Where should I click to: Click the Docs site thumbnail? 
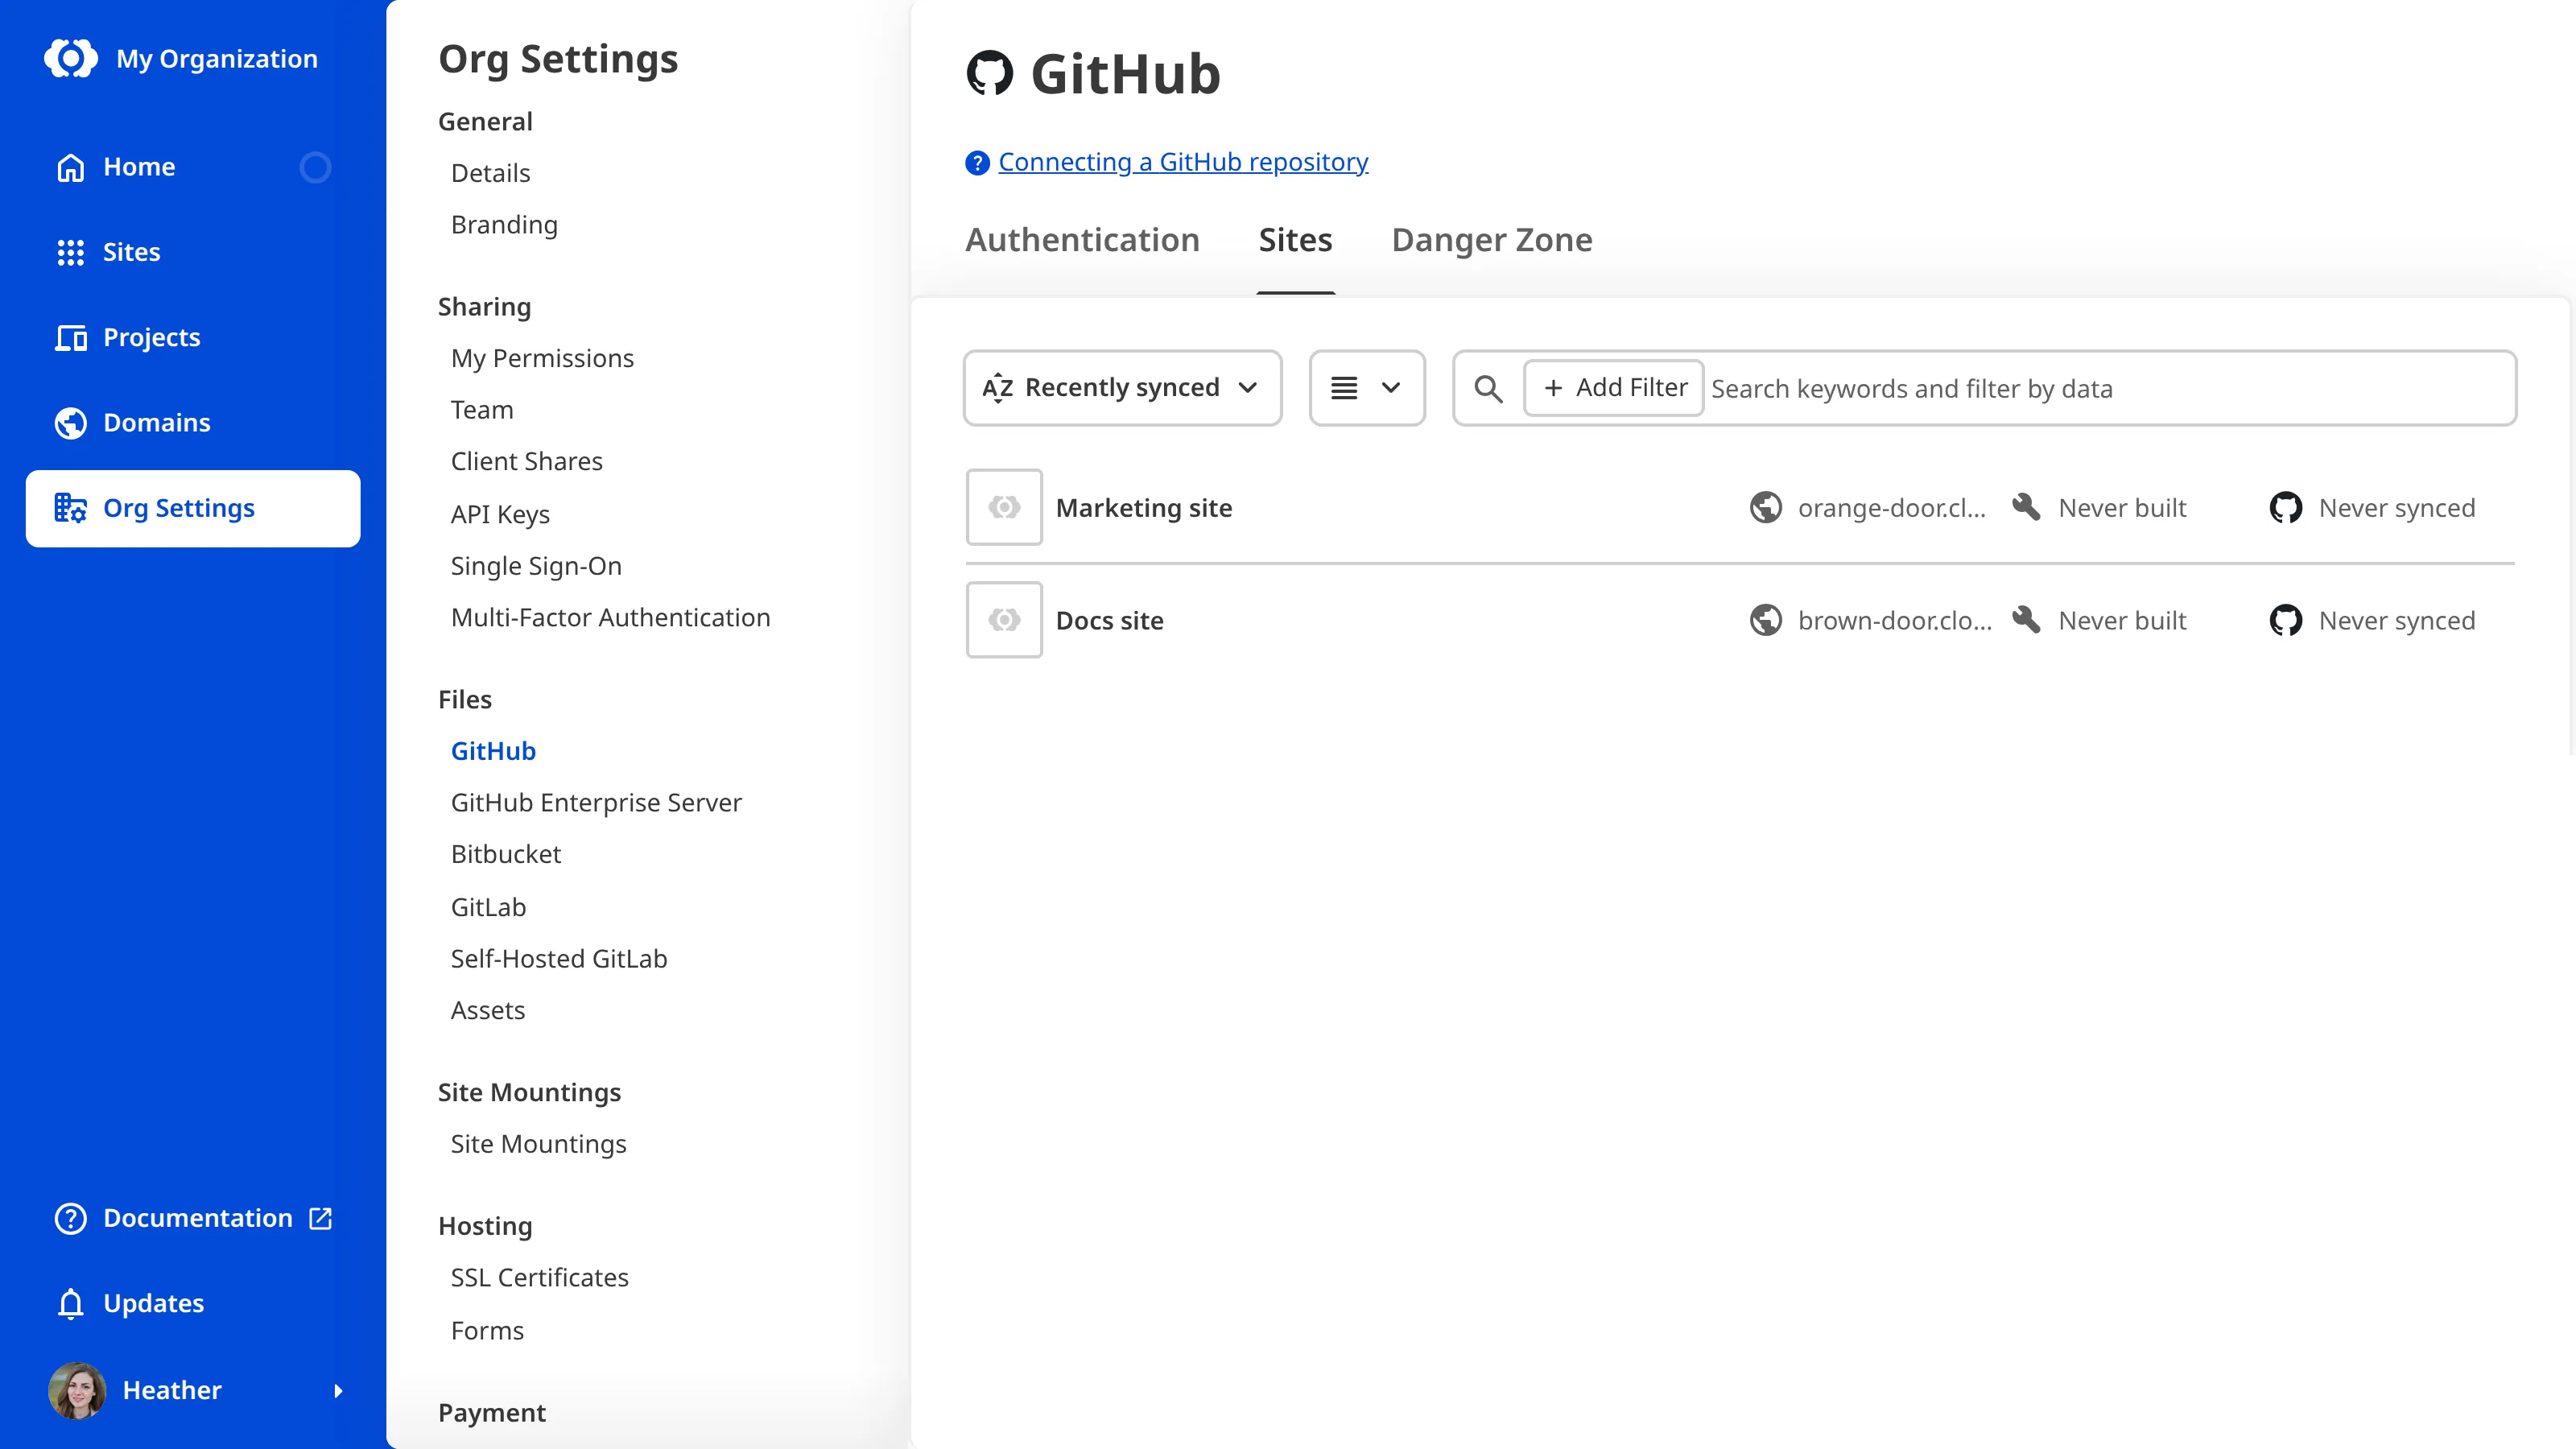[x=1004, y=620]
